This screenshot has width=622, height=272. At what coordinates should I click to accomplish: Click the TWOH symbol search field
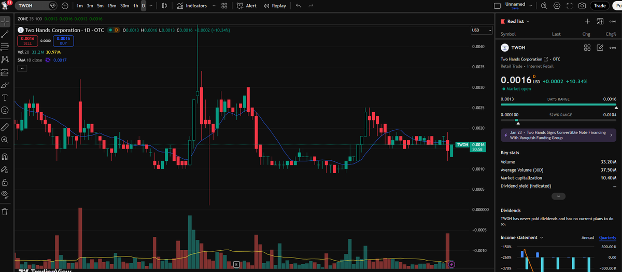36,6
